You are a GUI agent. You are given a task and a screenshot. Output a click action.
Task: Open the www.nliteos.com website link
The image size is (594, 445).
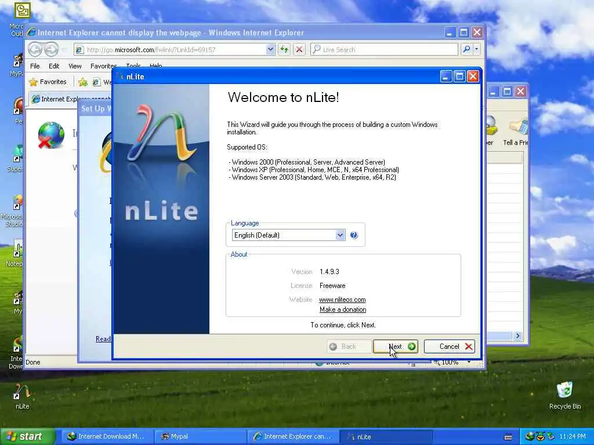point(342,300)
